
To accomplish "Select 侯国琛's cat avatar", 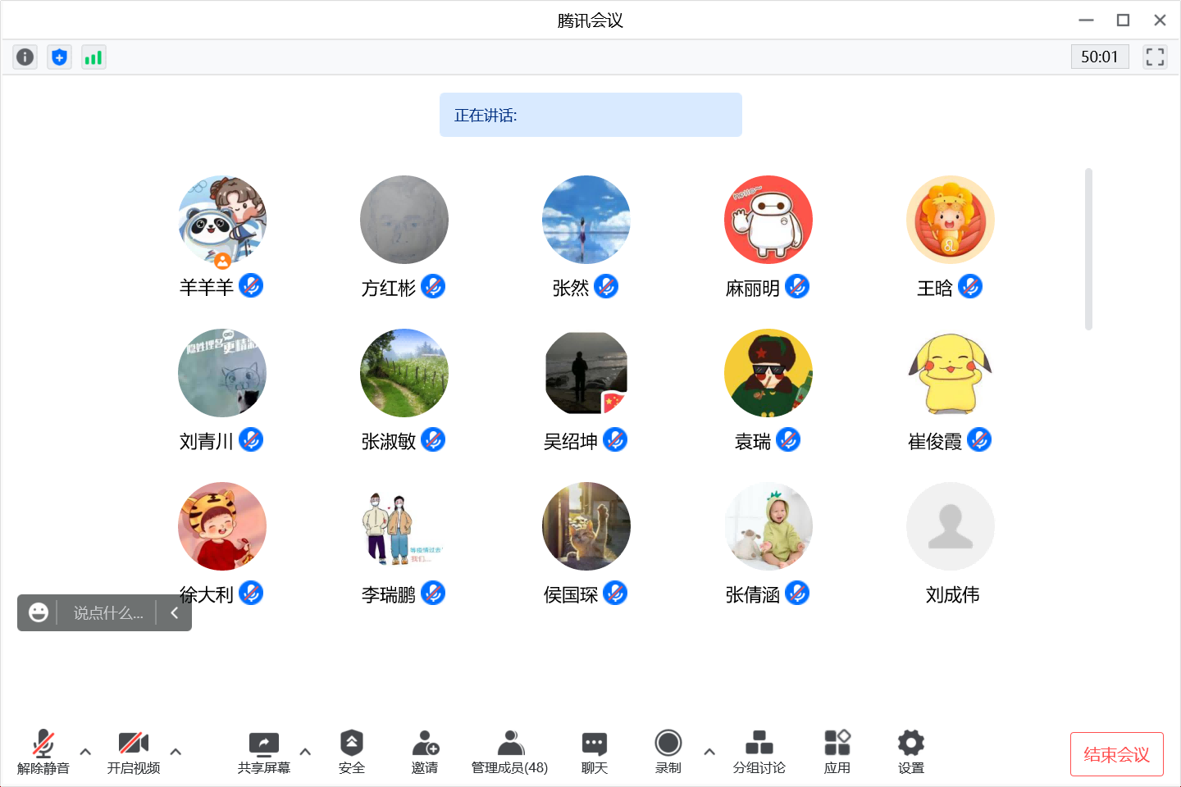I will click(586, 526).
